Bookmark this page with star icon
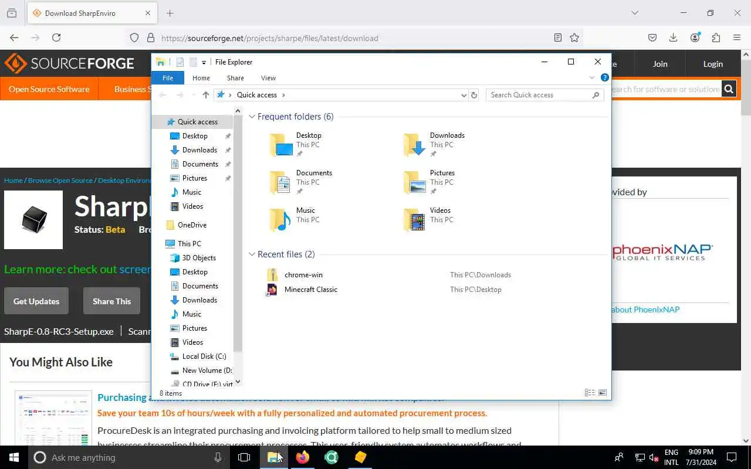This screenshot has height=469, width=751. point(574,38)
